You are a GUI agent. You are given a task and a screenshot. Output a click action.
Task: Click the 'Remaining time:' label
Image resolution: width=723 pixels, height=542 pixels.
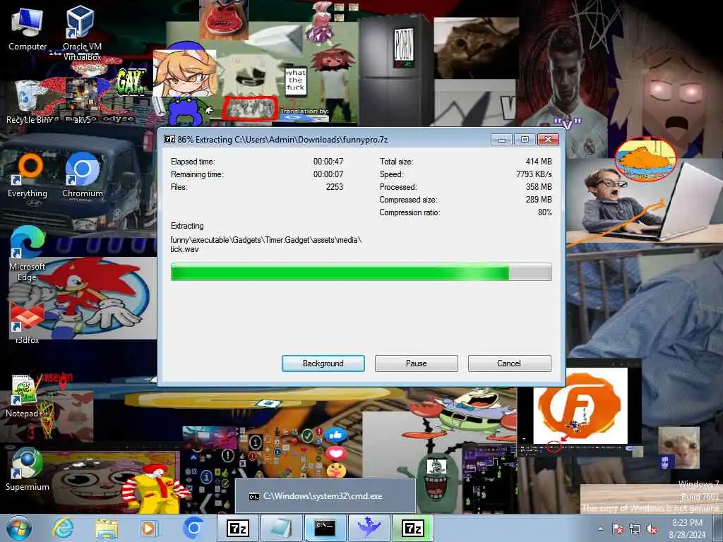coord(197,174)
